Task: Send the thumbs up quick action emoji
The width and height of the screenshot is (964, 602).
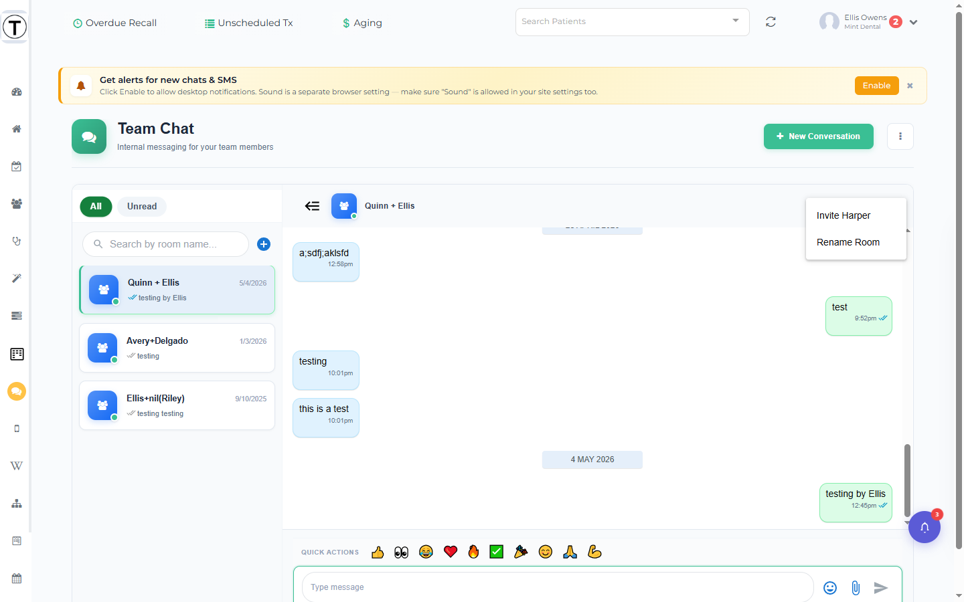Action: coord(378,552)
